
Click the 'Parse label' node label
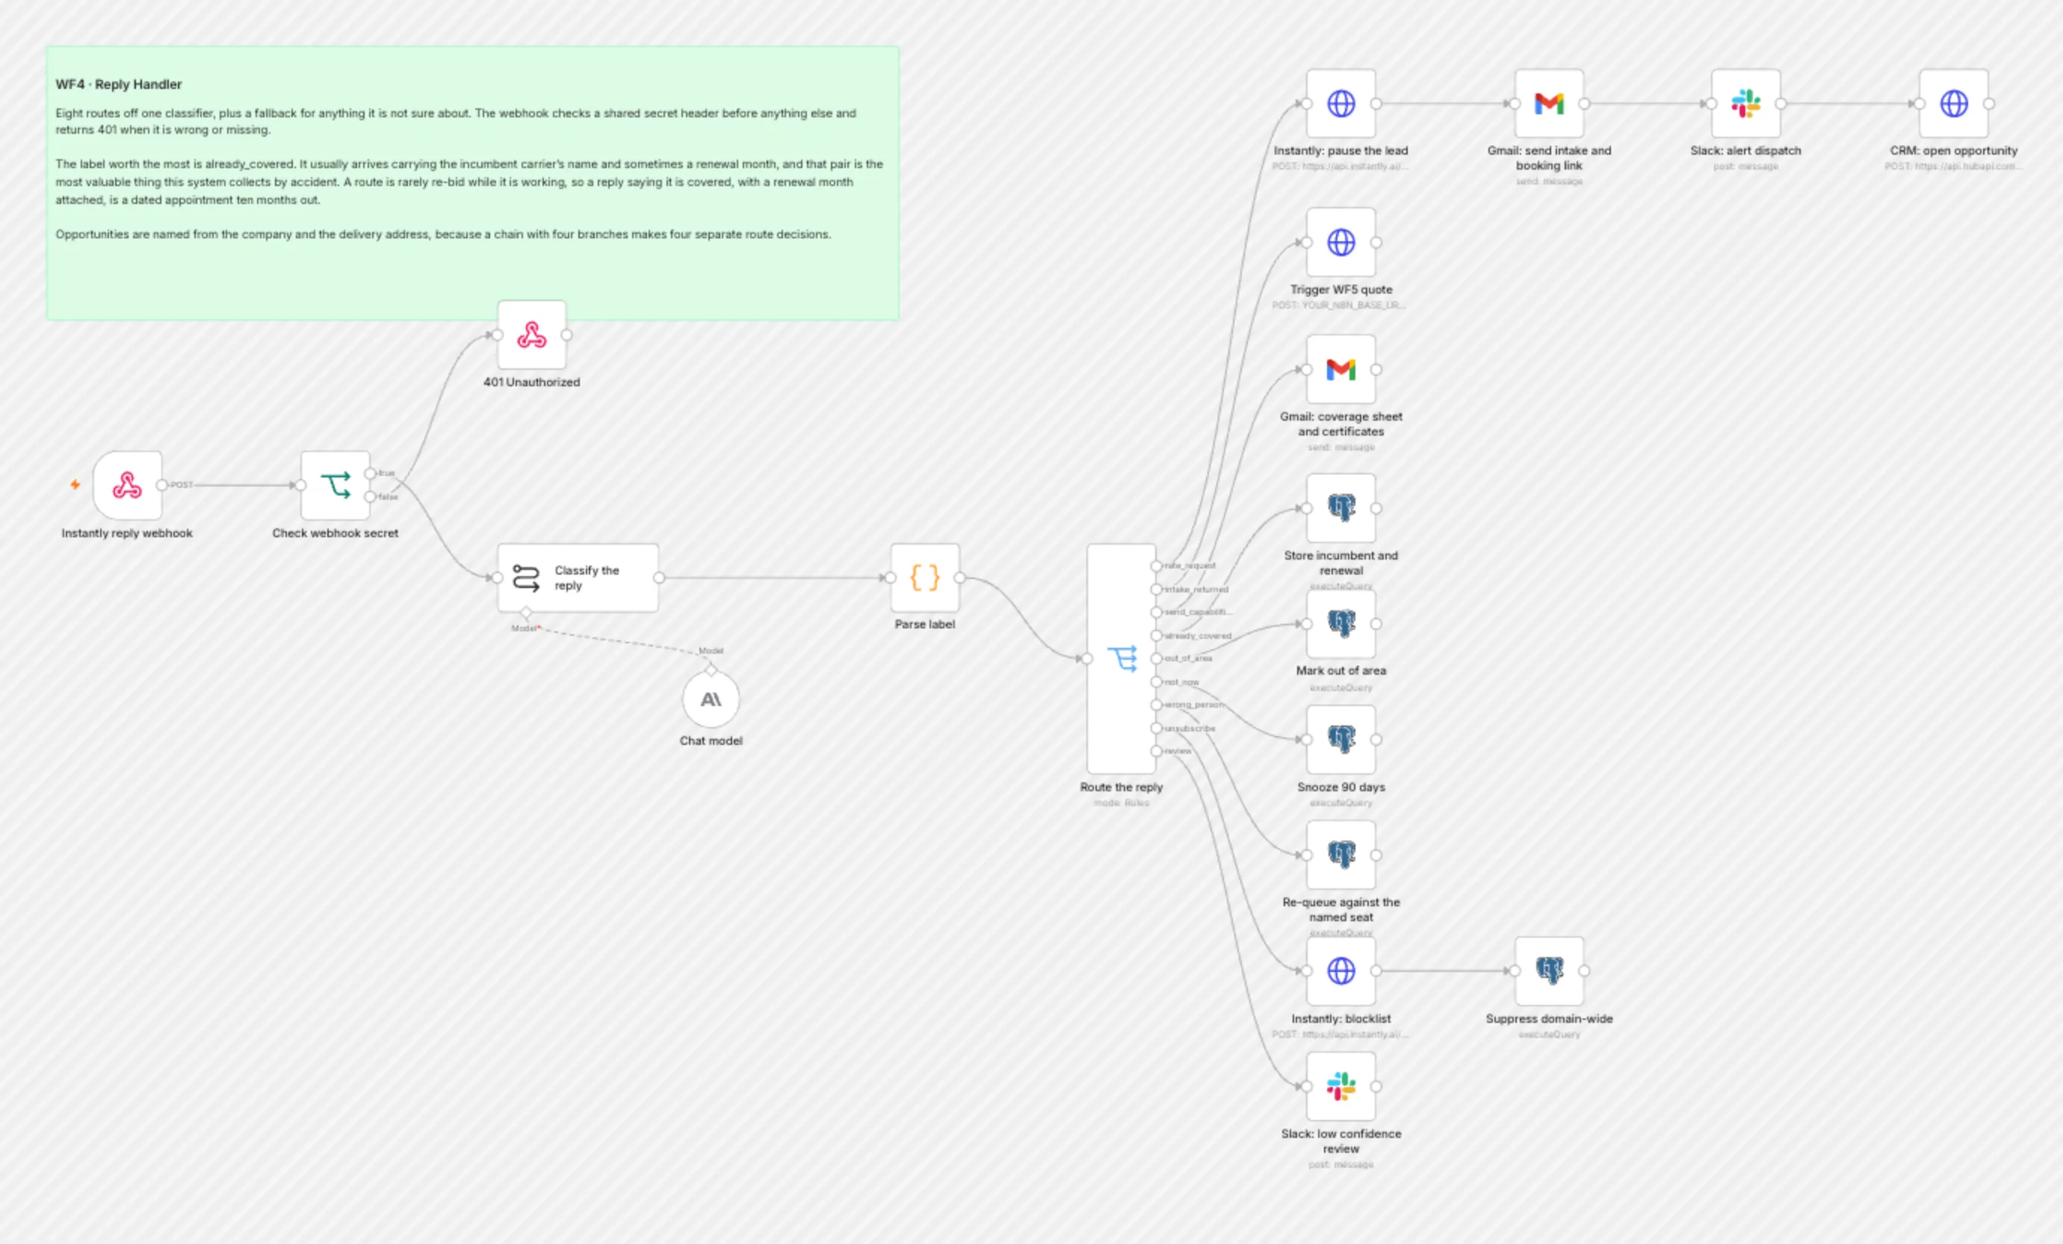coord(925,625)
